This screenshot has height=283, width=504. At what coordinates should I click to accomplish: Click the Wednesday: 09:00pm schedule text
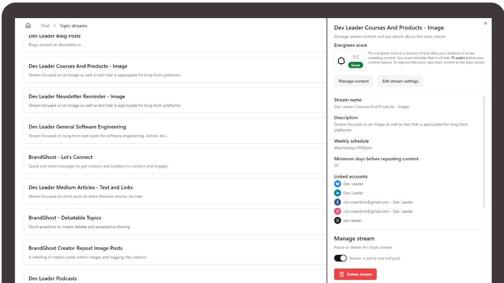[x=353, y=148]
